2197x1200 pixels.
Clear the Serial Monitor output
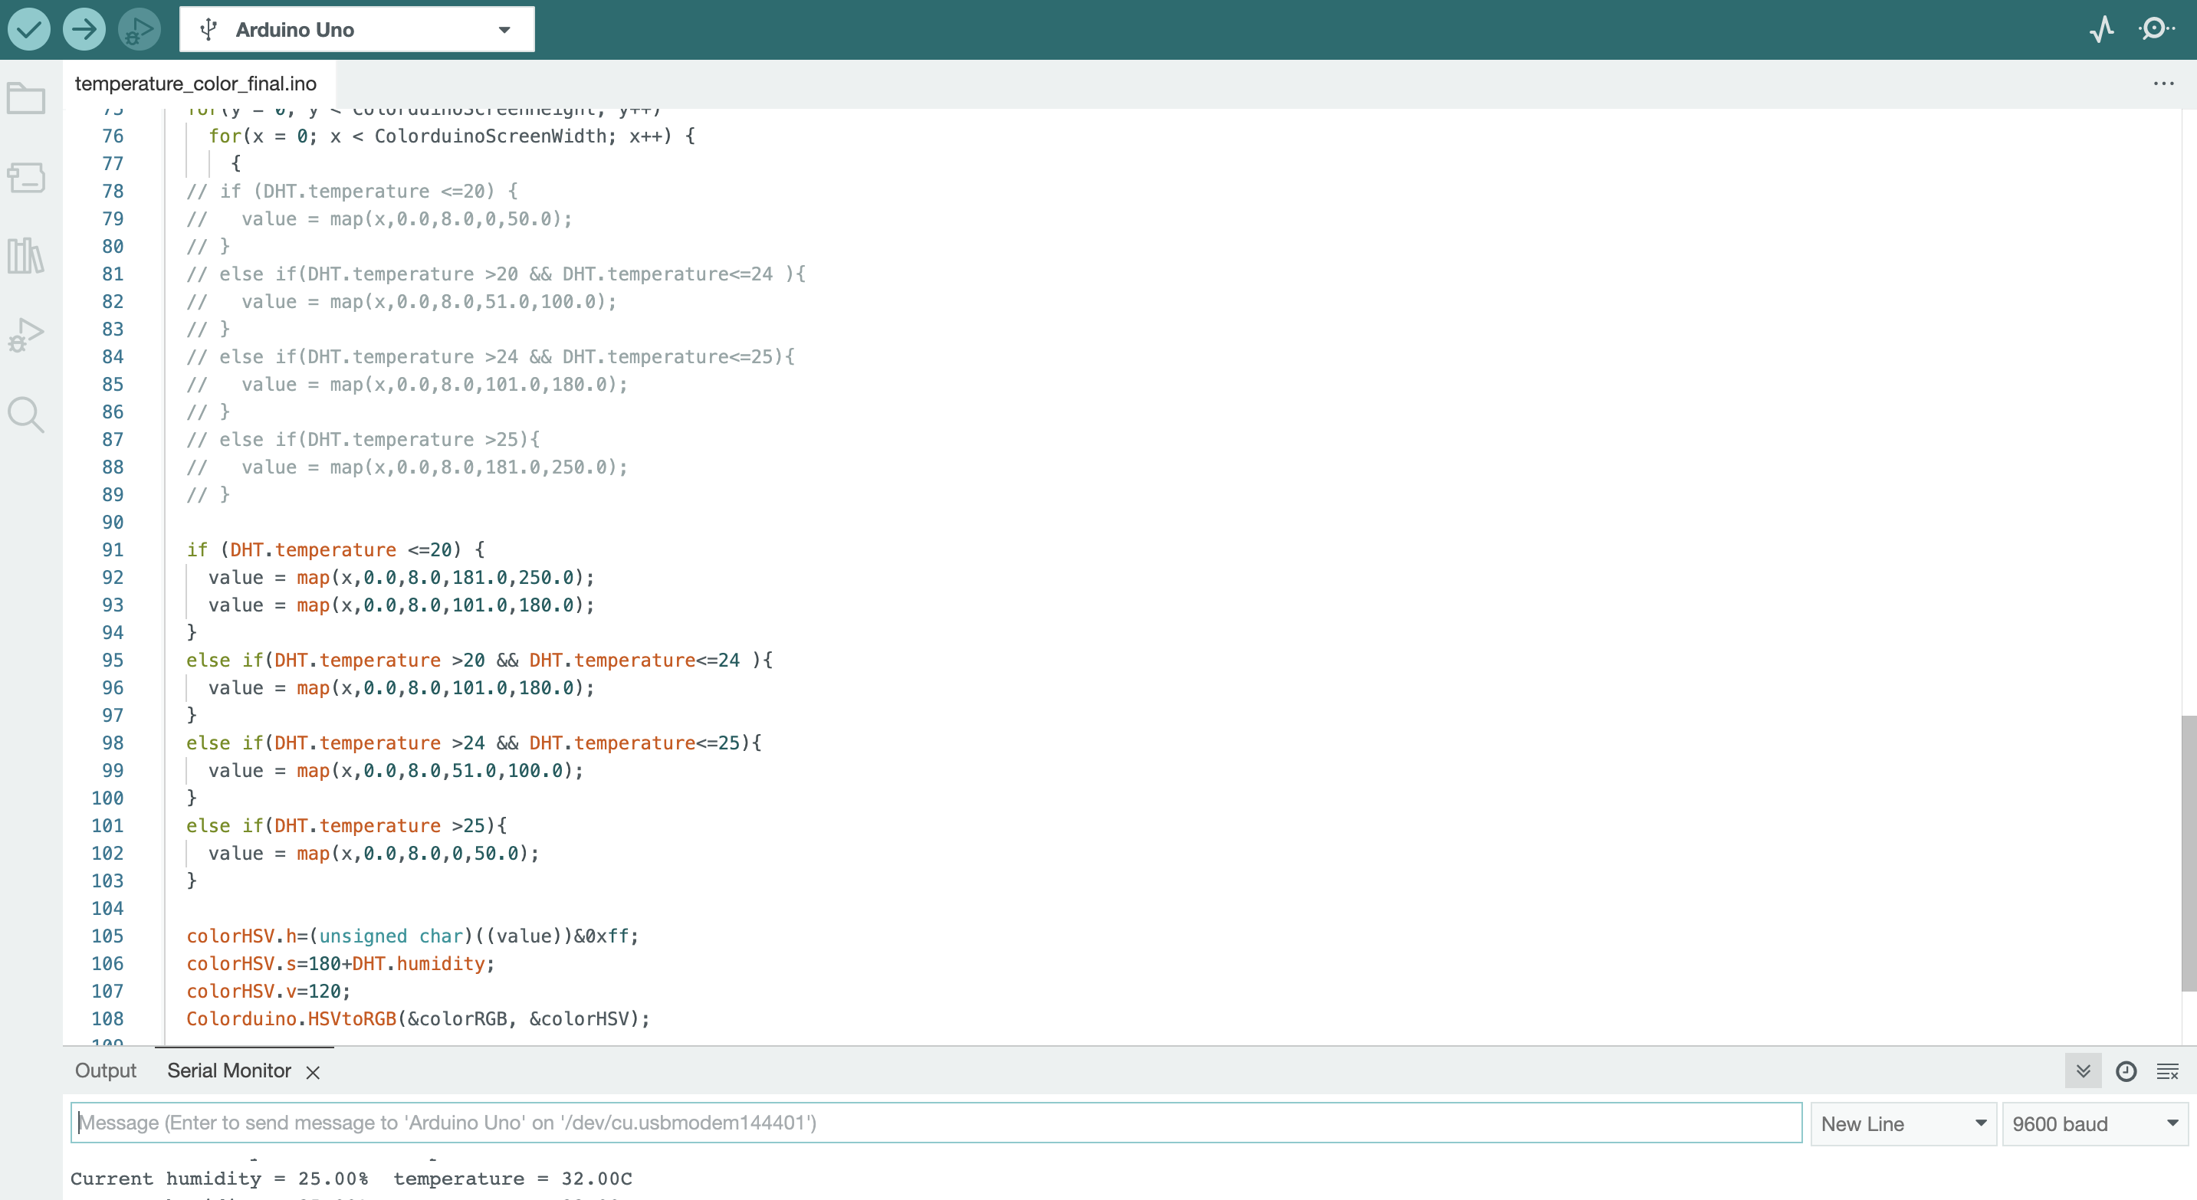[2167, 1071]
